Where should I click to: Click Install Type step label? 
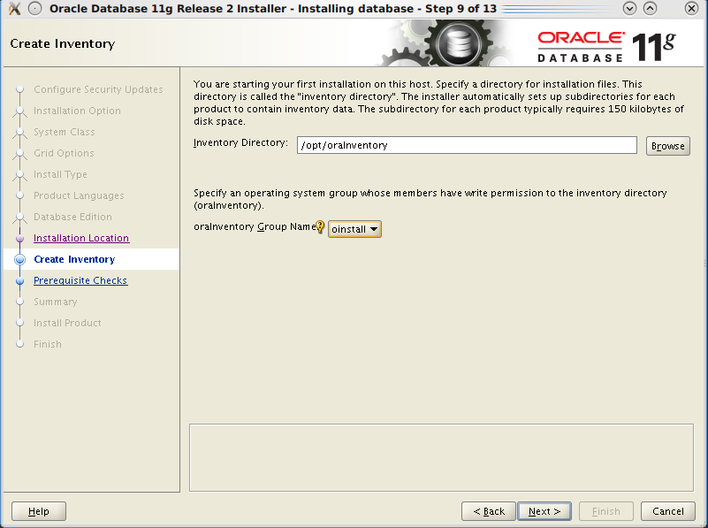(60, 174)
